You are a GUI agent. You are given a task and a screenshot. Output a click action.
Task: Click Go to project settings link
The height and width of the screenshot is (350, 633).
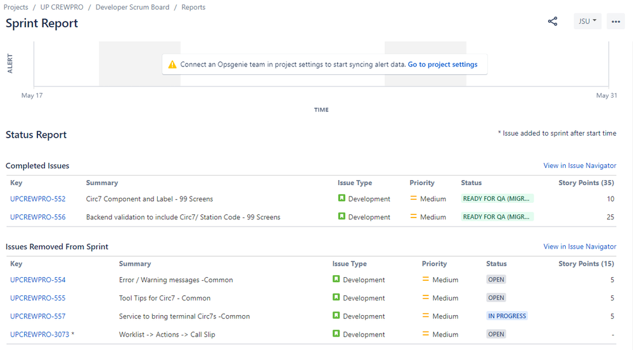(x=442, y=65)
